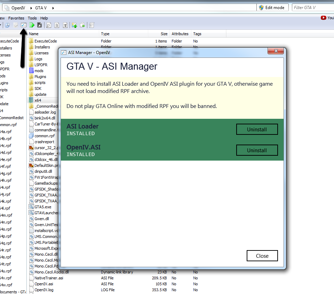Open the Favorites menu
This screenshot has height=294, width=334.
click(x=16, y=18)
